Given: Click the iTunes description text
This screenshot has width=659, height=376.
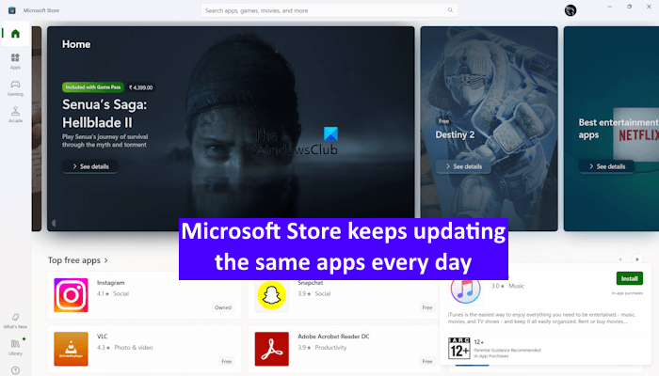Looking at the screenshot, I should pyautogui.click(x=541, y=318).
